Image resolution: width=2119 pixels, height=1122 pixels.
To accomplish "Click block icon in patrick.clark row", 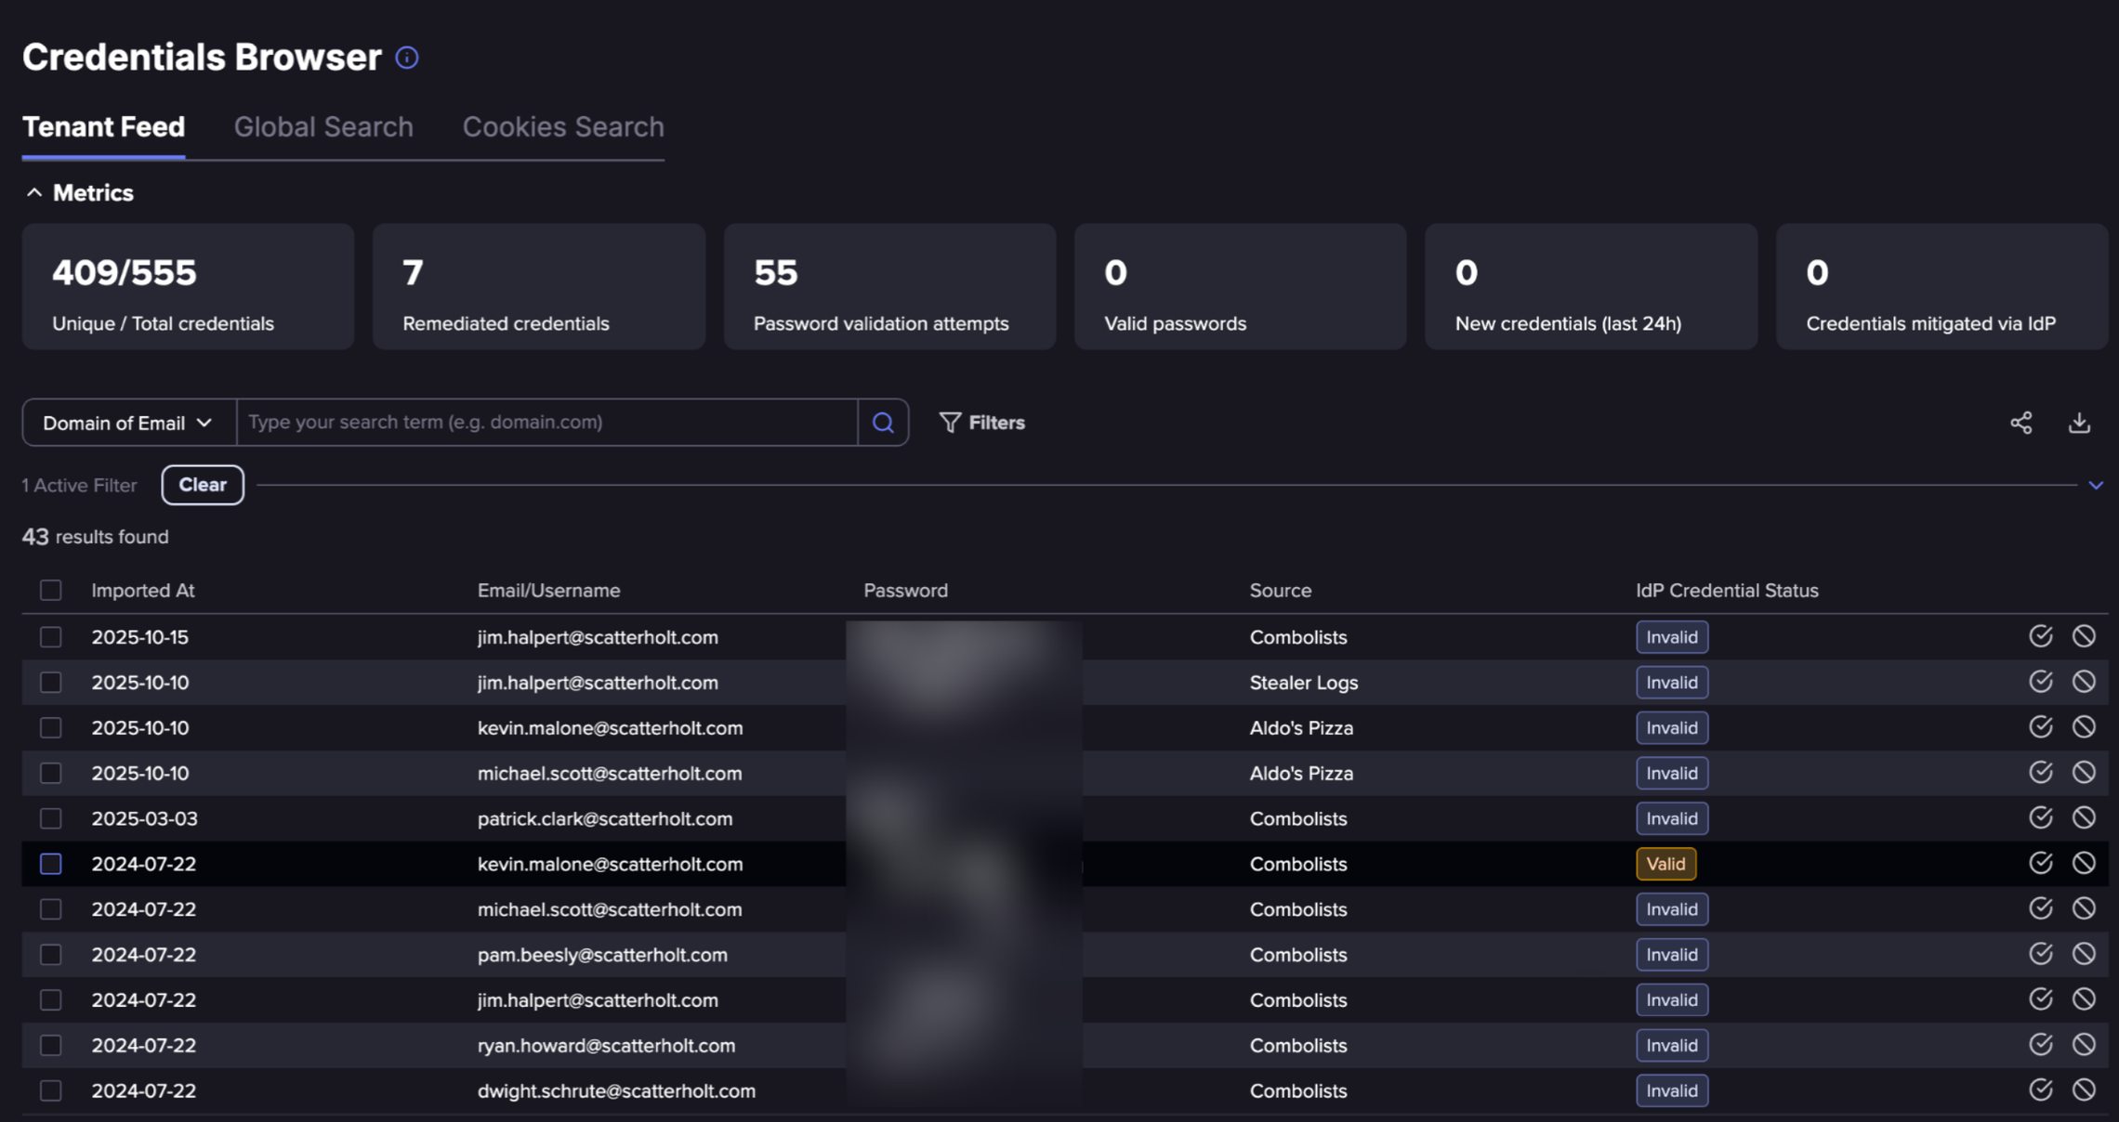I will tap(2084, 818).
